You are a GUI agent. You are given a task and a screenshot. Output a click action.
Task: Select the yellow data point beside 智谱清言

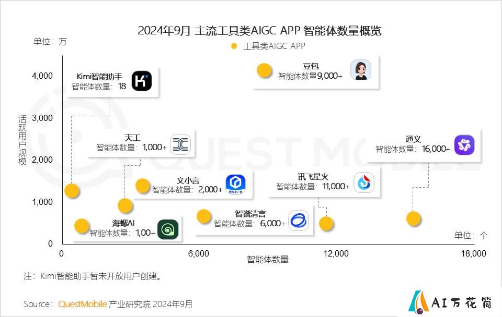(x=204, y=216)
